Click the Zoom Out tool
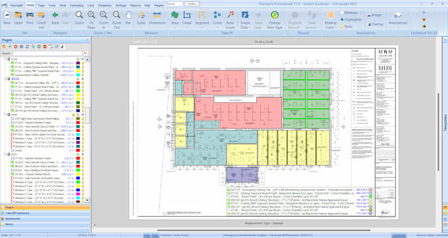The image size is (448, 238). click(x=117, y=20)
